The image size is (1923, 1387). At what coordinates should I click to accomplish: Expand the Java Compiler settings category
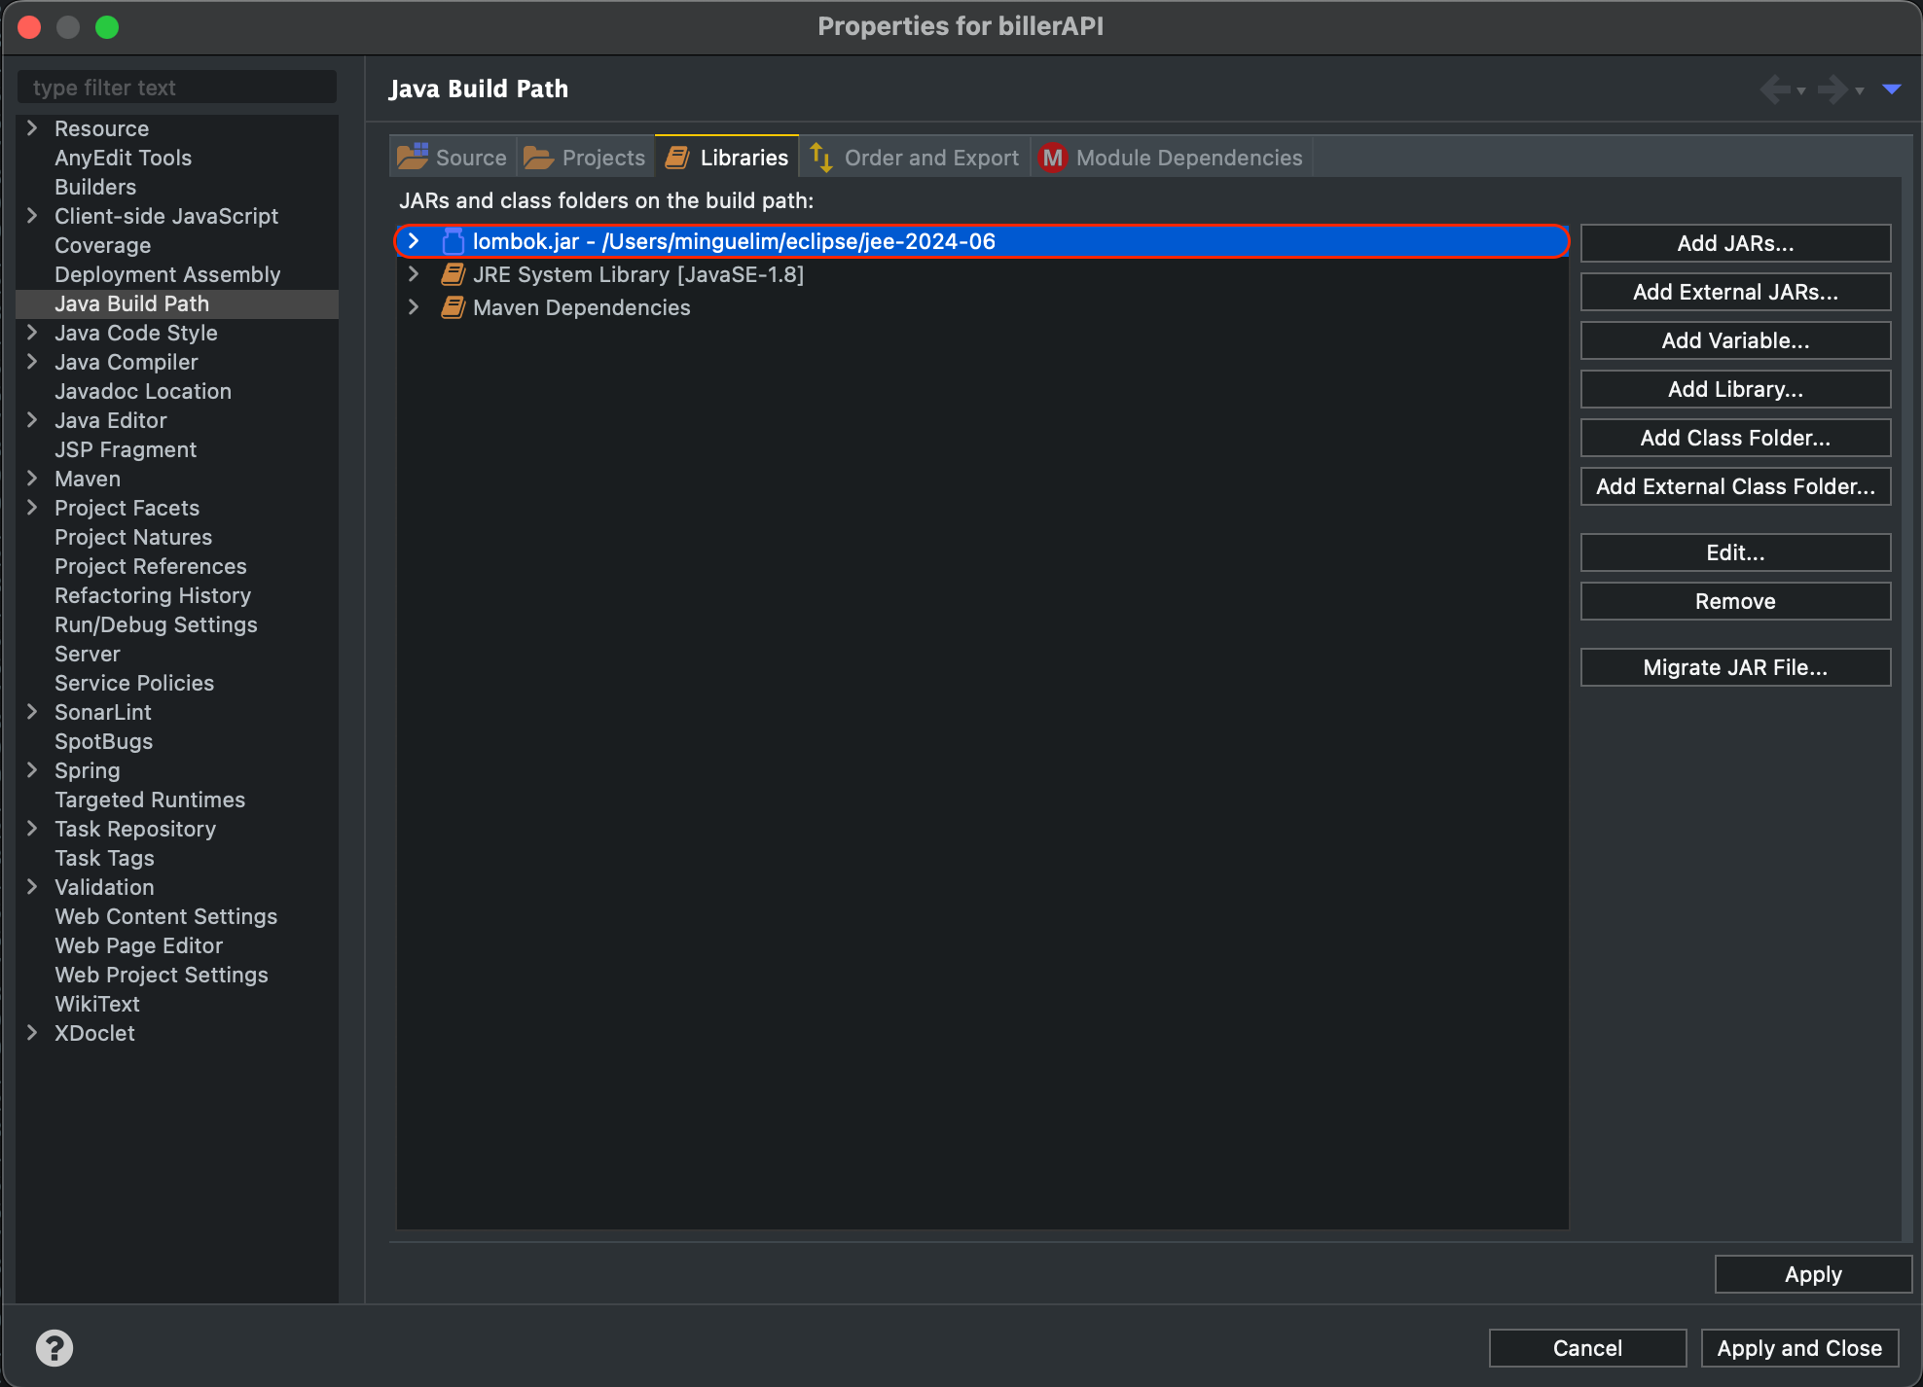coord(32,362)
